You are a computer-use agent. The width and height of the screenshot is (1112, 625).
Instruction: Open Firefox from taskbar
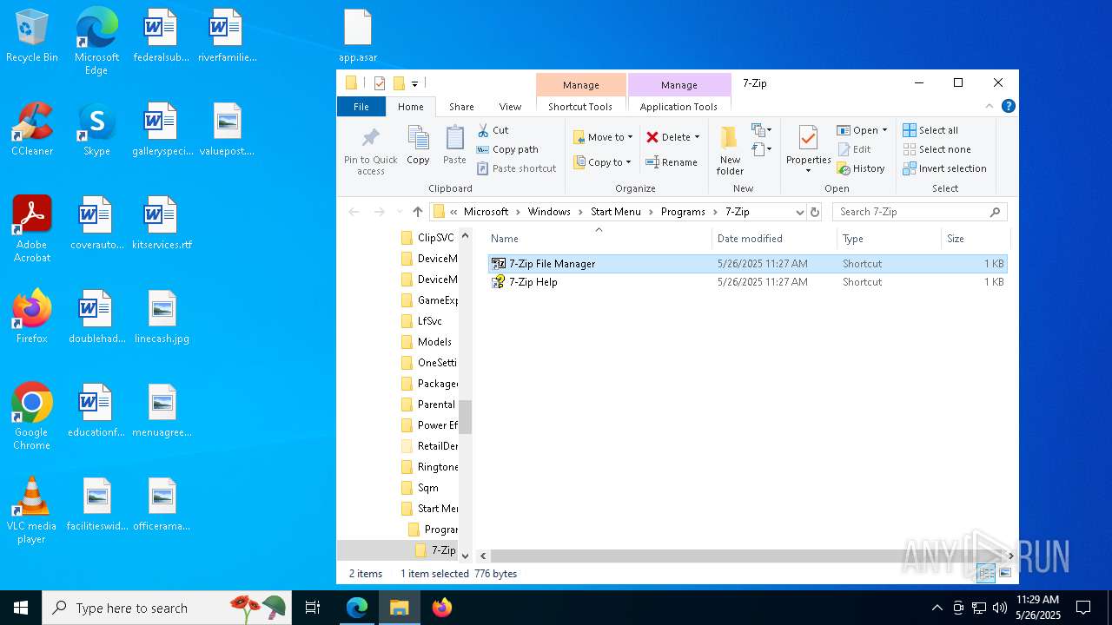[442, 608]
